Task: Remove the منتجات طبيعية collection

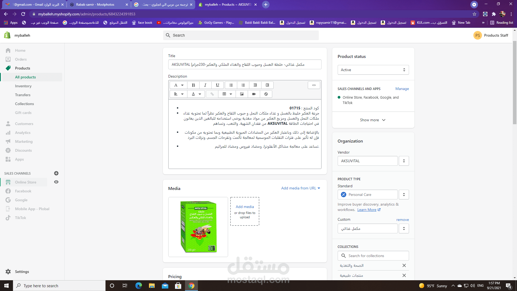Action: pyautogui.click(x=404, y=275)
